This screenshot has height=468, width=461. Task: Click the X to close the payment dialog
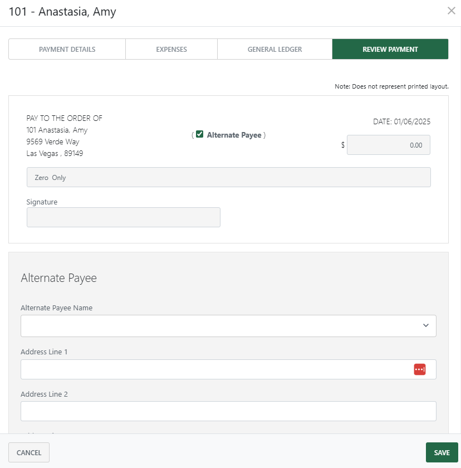[452, 11]
